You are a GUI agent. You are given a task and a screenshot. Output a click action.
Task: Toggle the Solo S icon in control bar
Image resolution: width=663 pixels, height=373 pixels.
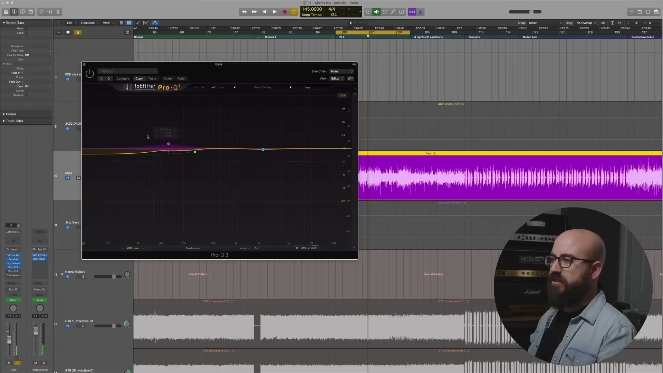coord(401,12)
